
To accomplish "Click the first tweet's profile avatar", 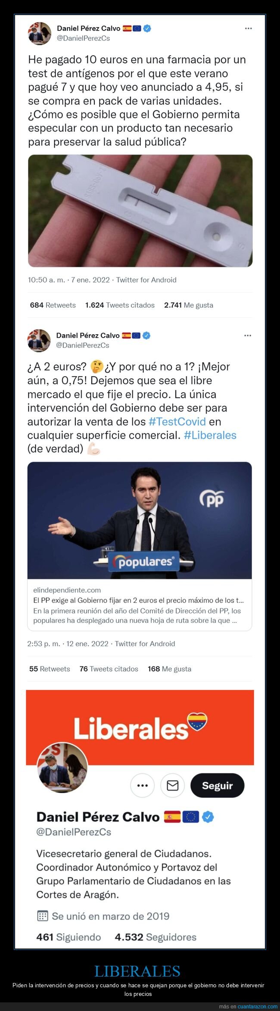I will (x=40, y=33).
